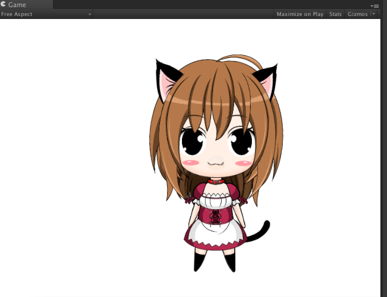This screenshot has height=297, width=387.
Task: Open the Game panel options menu
Action: [375, 6]
